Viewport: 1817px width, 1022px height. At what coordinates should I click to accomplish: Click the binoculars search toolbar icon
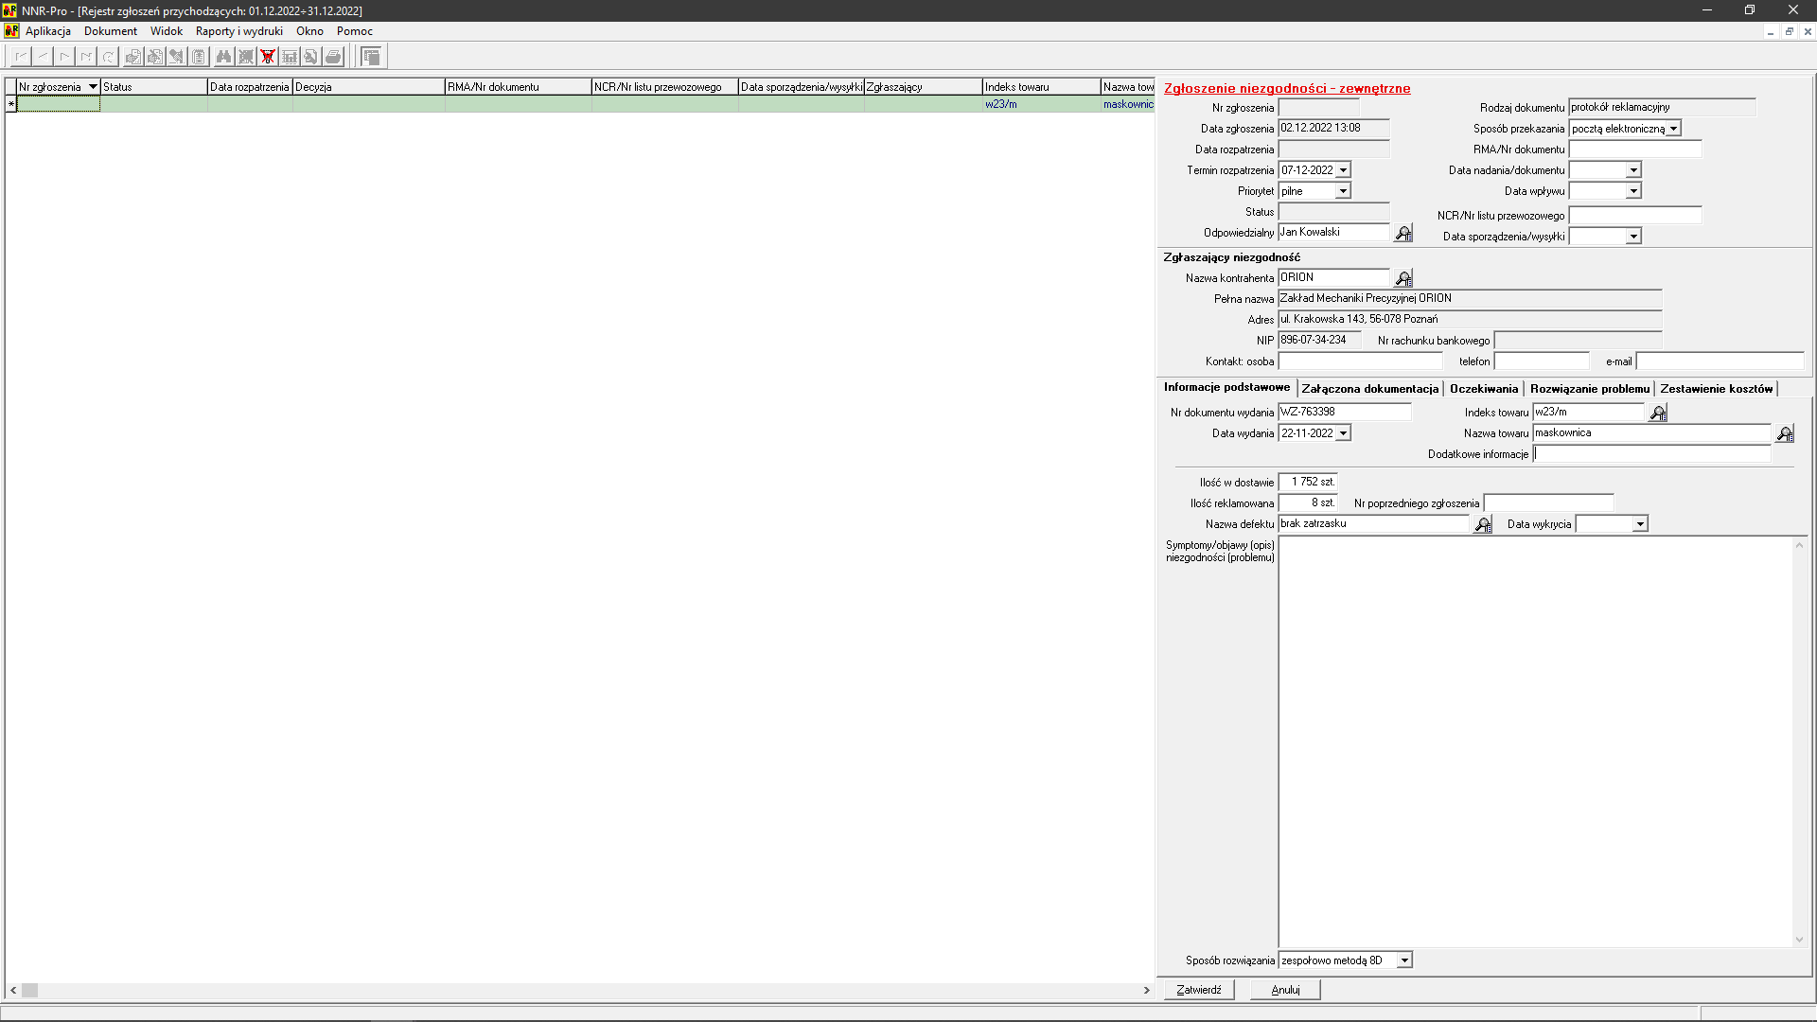[223, 57]
